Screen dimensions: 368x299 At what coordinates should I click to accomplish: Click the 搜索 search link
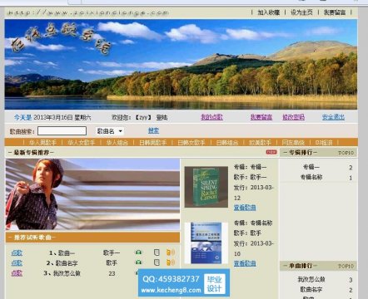point(153,130)
